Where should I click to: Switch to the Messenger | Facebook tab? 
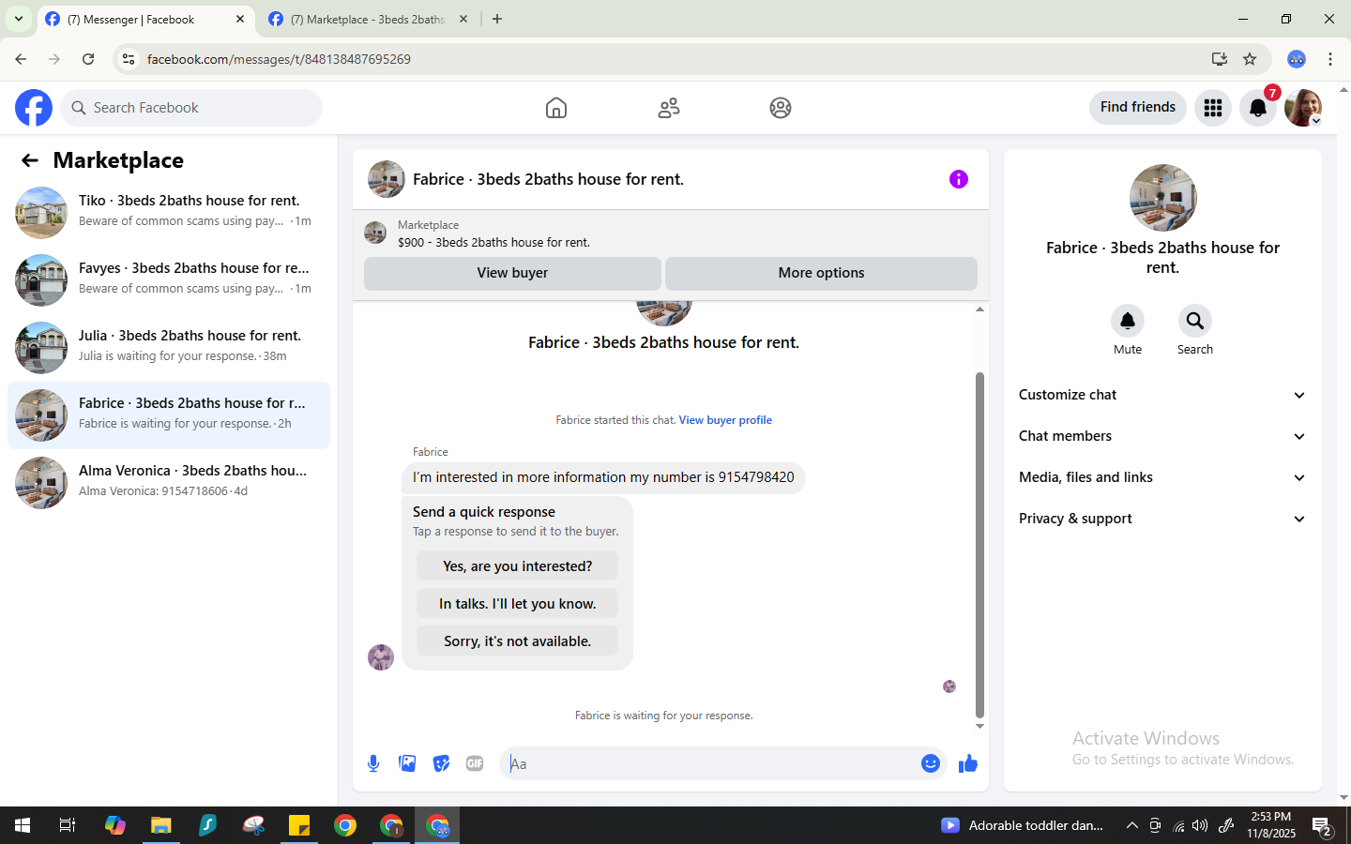point(145,19)
